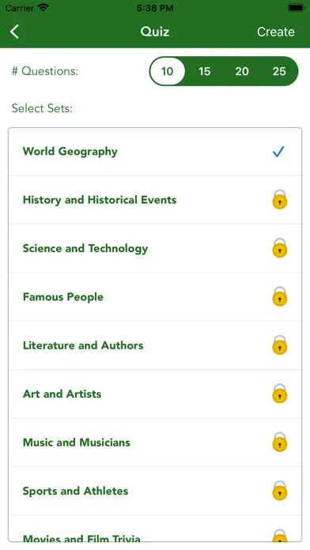
Task: Tap lock icon for Music and Musicians
Action: 280,442
